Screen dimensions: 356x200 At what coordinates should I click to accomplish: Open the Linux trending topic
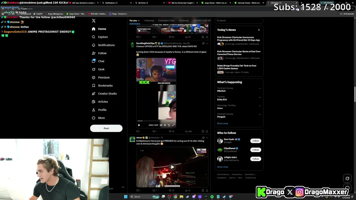point(220,108)
